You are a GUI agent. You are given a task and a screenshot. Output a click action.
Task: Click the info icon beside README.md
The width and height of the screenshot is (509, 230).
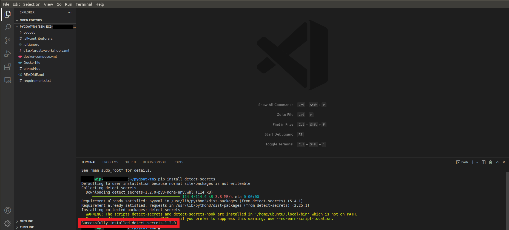[x=20, y=74]
